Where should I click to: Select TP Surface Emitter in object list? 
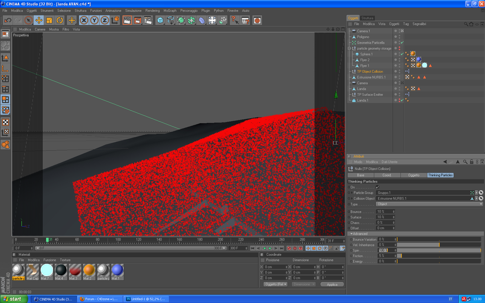tap(370, 95)
